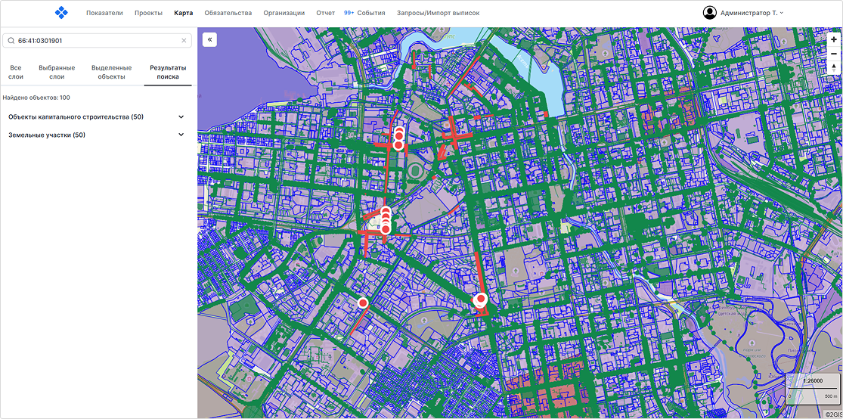Select the Результаты поиска tab

coord(168,73)
